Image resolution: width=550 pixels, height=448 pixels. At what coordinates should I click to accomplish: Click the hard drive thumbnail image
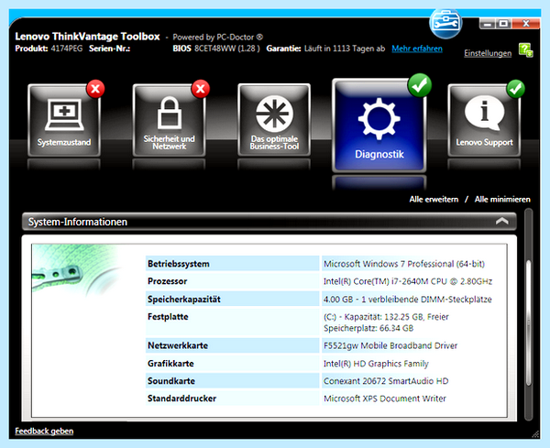pyautogui.click(x=75, y=272)
